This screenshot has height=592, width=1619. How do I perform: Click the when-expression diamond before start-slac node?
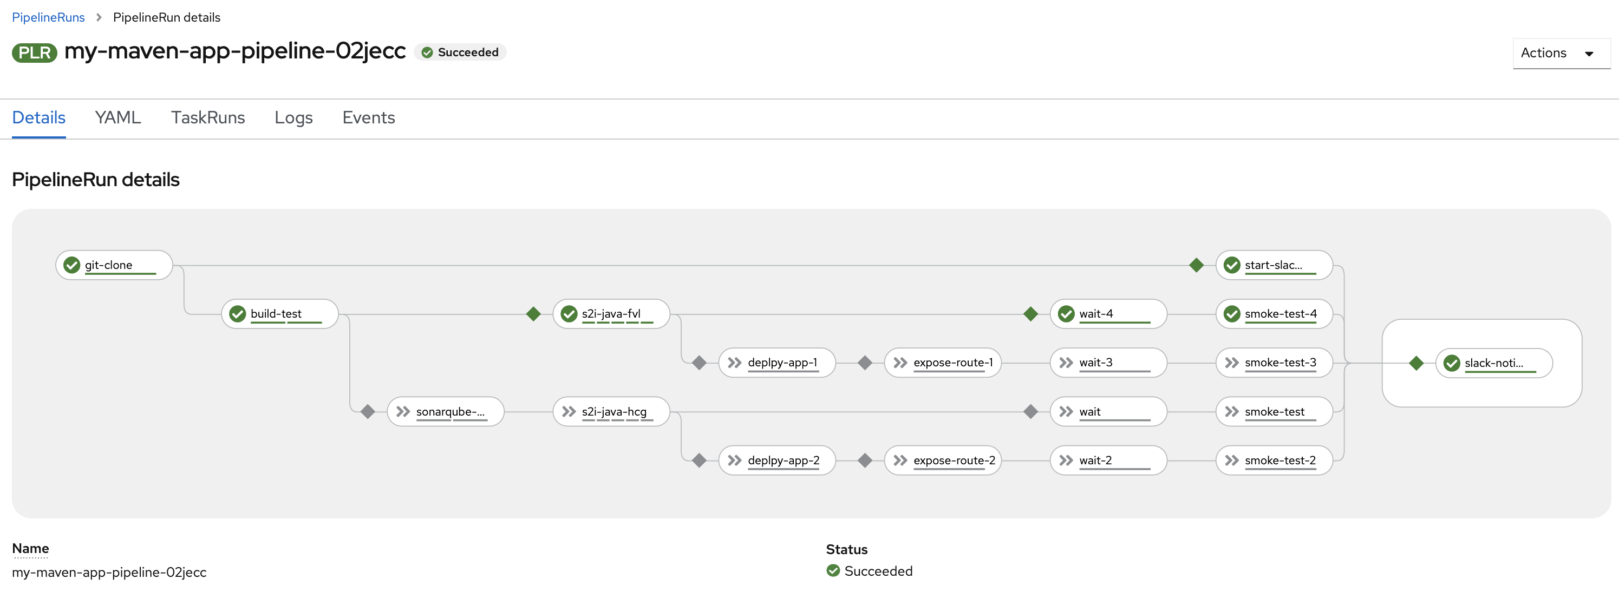pyautogui.click(x=1196, y=264)
